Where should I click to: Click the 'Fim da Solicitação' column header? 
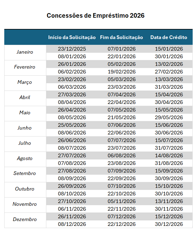coord(121,37)
